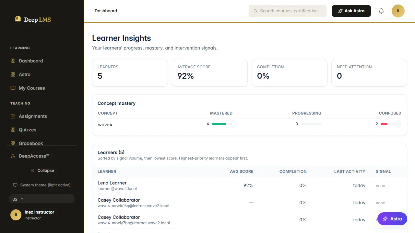Click the system theme monitor icon
The height and width of the screenshot is (233, 415).
[15, 185]
